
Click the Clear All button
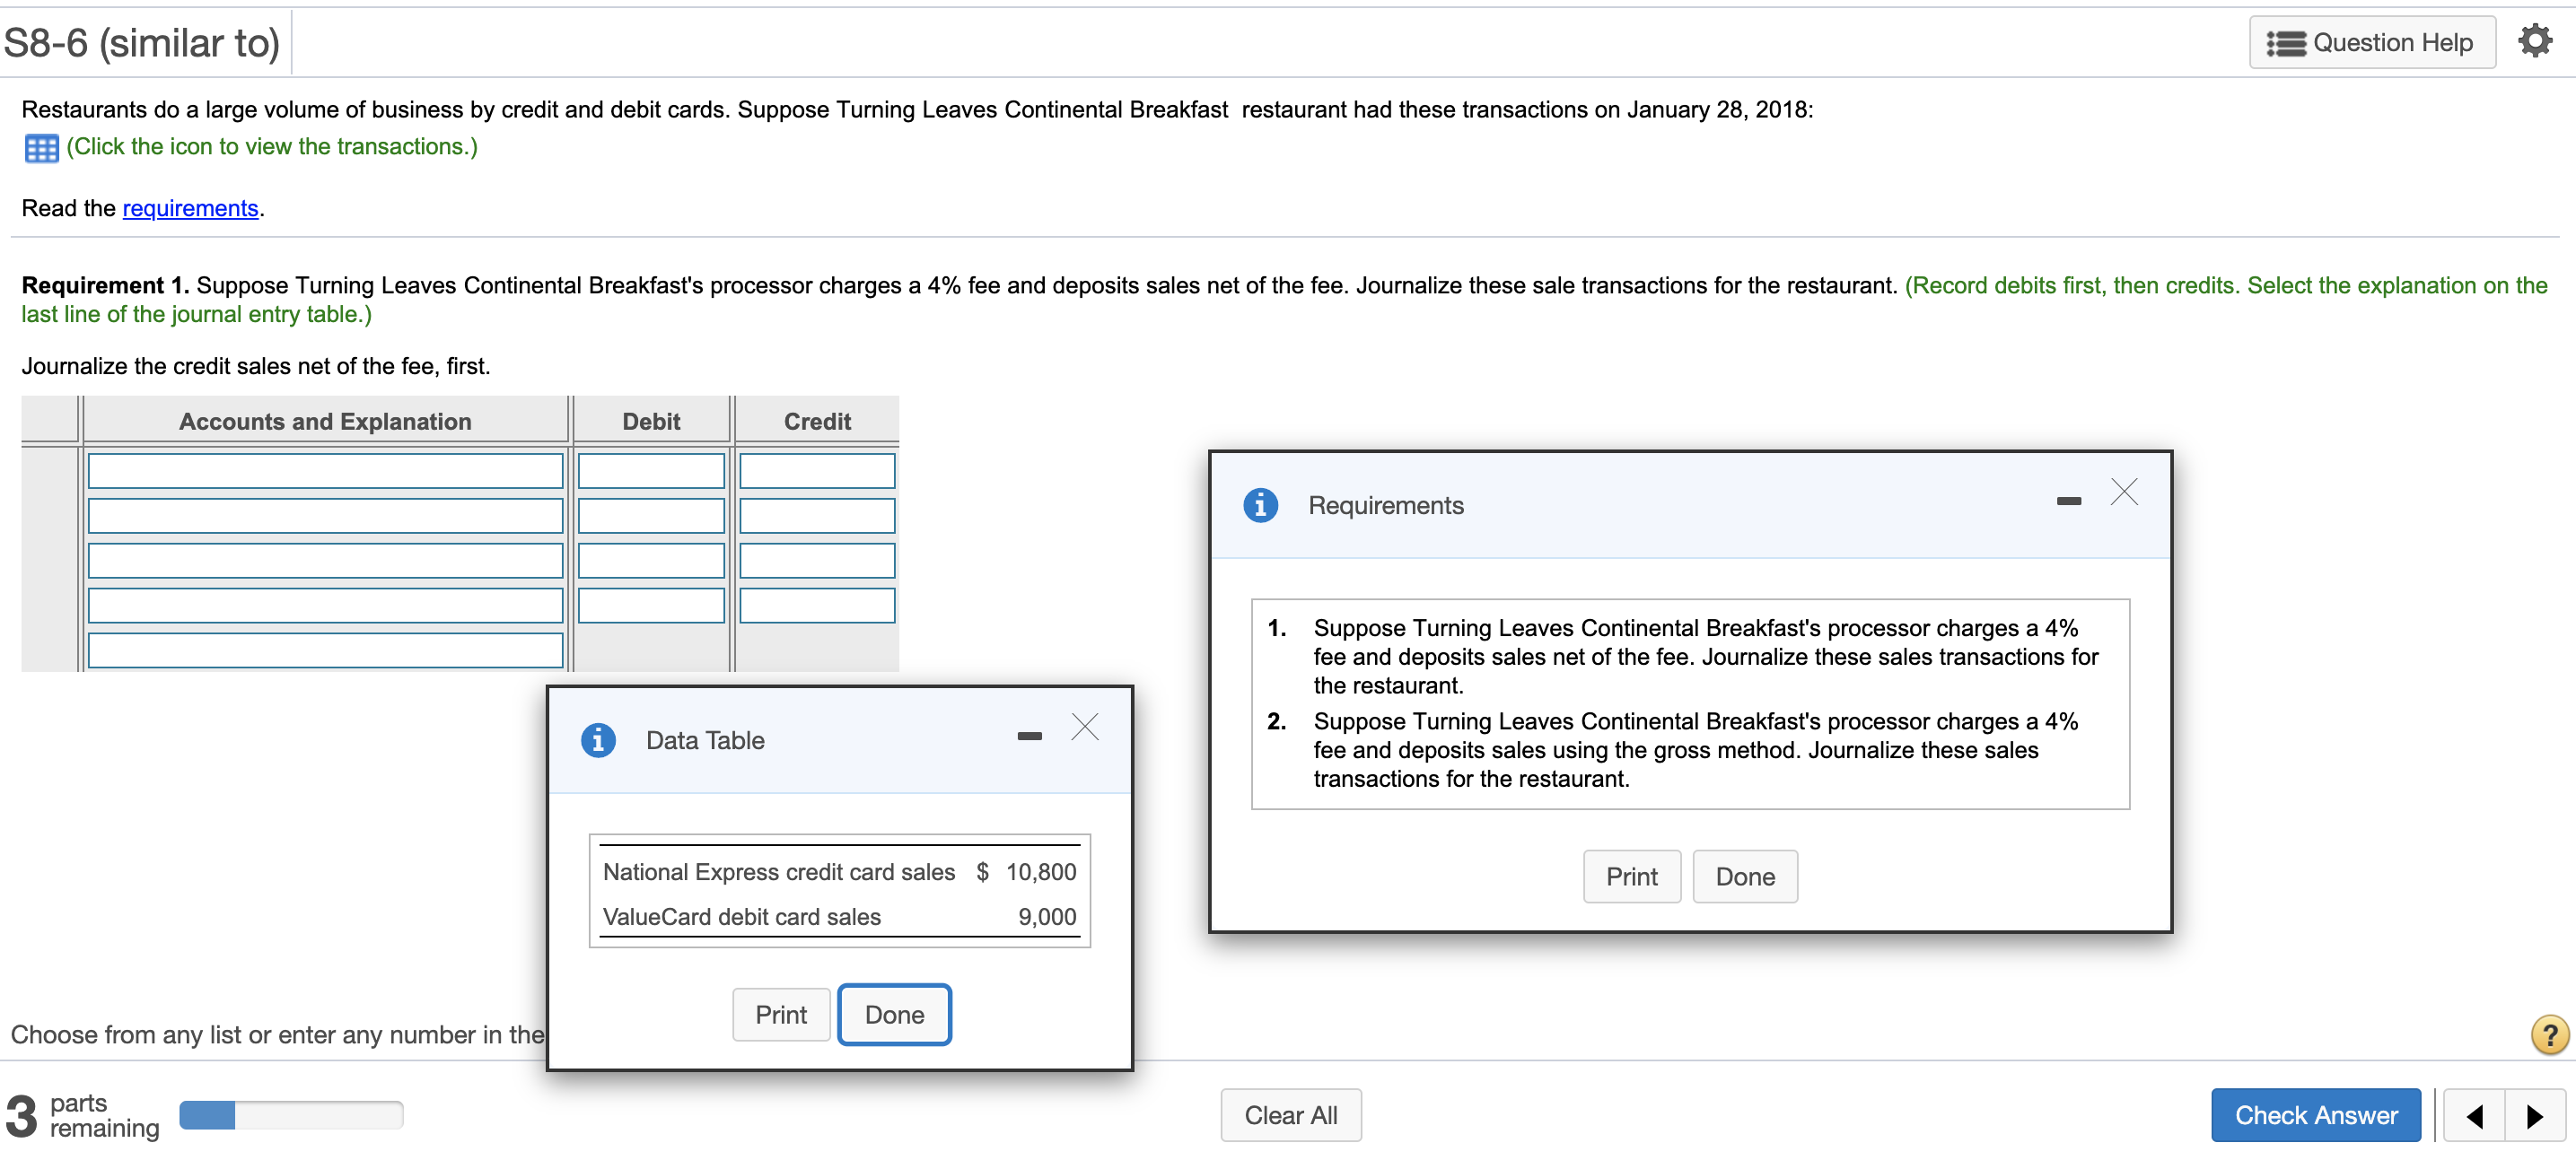1291,1115
